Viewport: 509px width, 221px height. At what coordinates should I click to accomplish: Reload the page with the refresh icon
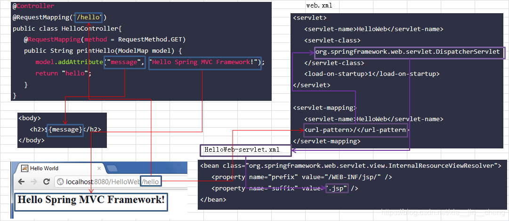(x=47, y=182)
